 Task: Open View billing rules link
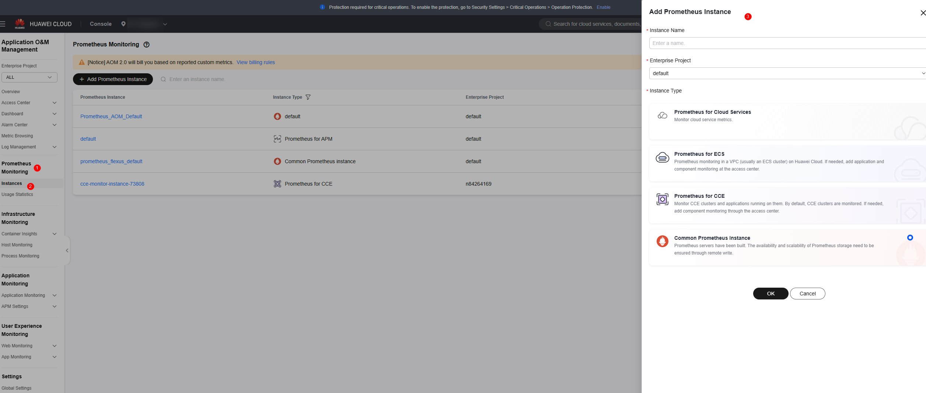(x=256, y=62)
